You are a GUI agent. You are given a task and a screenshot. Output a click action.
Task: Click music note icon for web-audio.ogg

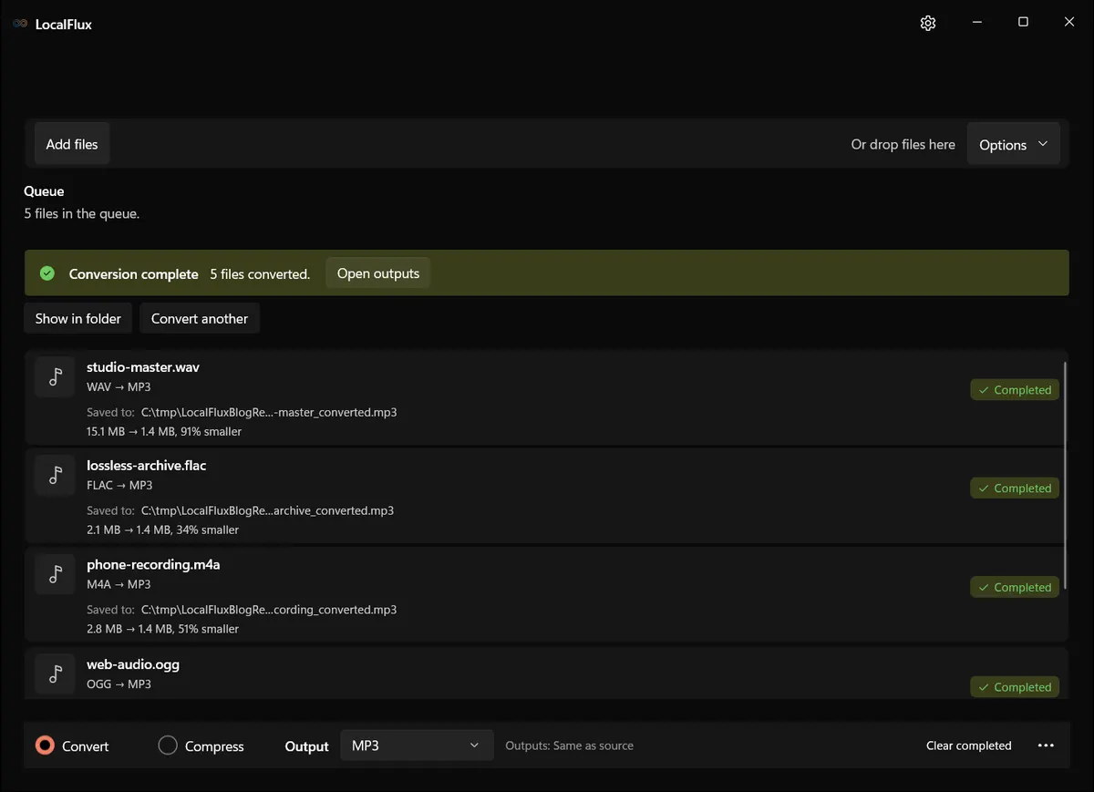pyautogui.click(x=55, y=674)
